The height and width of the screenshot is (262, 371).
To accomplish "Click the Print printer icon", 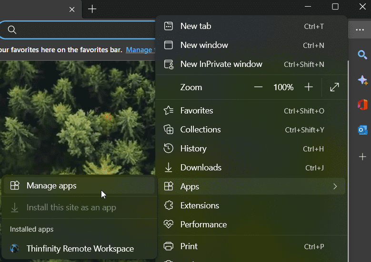I will point(169,246).
